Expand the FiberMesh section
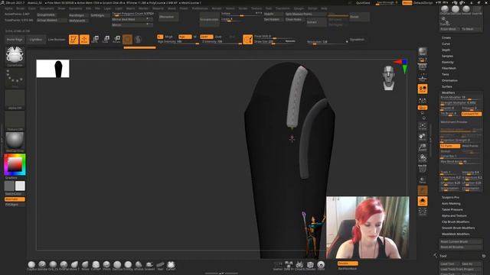490x275 pixels. [449, 68]
